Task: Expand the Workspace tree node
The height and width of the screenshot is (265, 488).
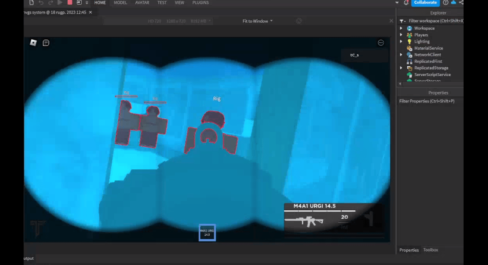Action: pos(401,28)
